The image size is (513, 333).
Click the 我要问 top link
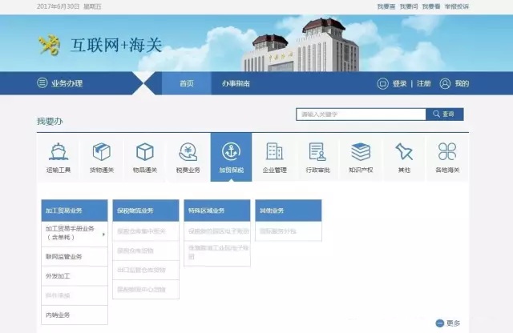click(x=409, y=6)
